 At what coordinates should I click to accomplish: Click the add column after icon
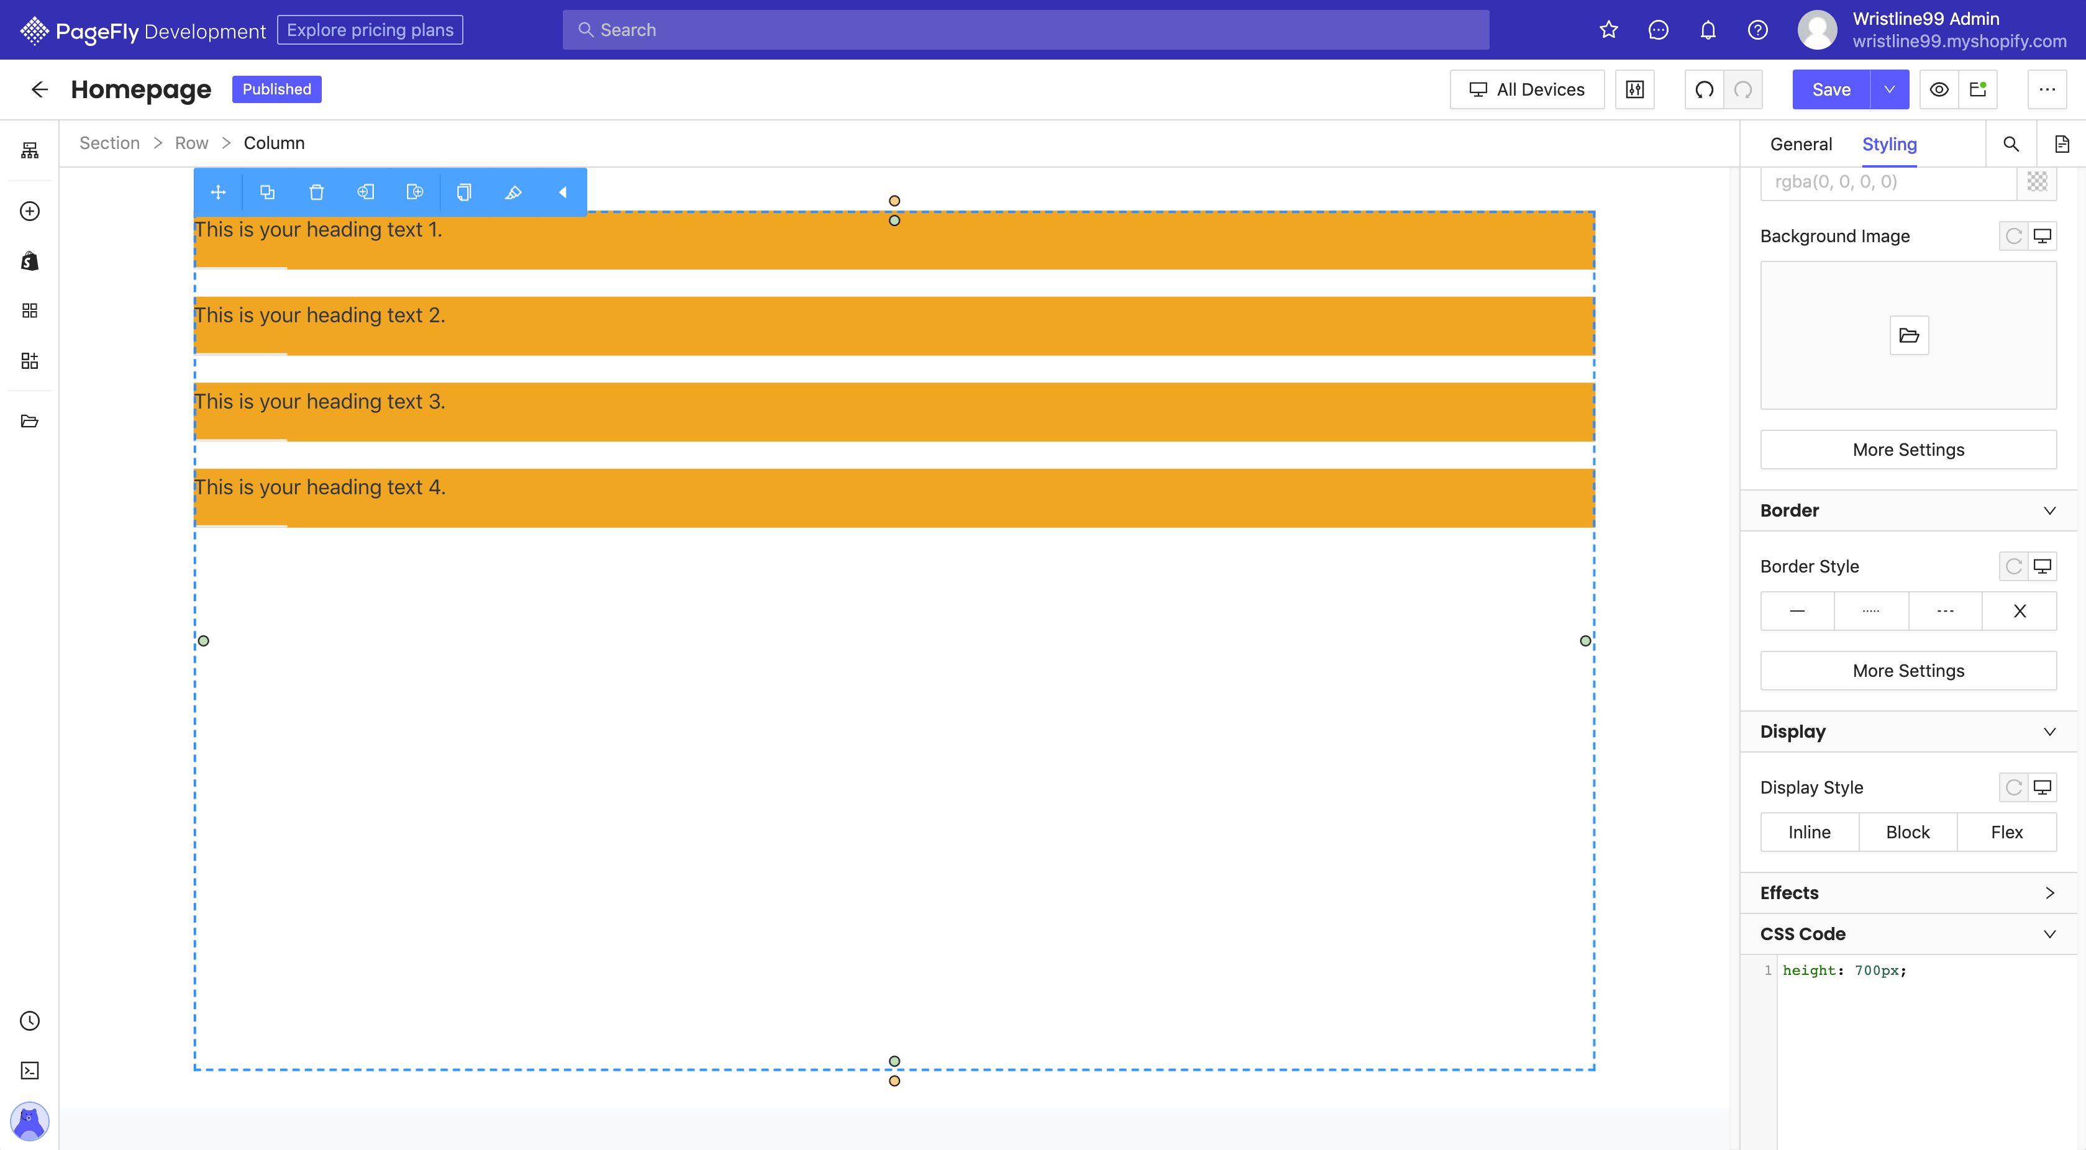click(414, 192)
